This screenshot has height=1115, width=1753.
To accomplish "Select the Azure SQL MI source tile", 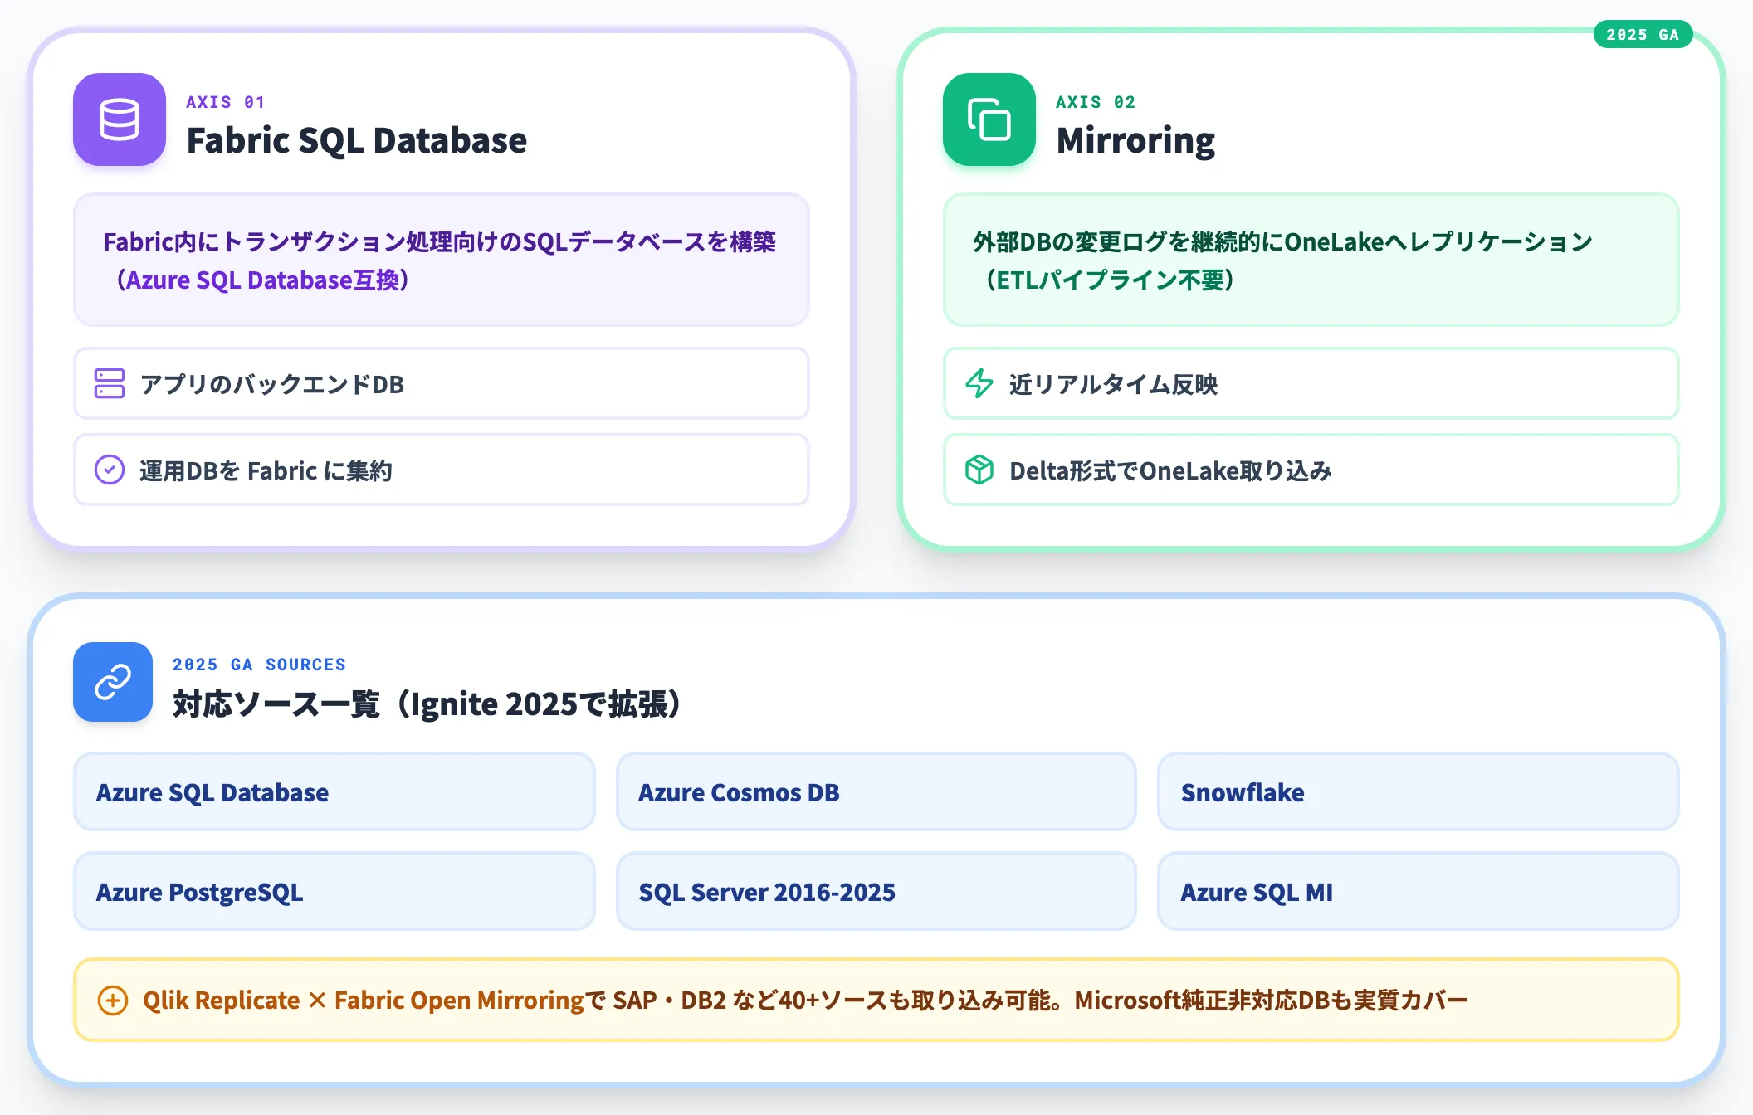I will point(1419,891).
